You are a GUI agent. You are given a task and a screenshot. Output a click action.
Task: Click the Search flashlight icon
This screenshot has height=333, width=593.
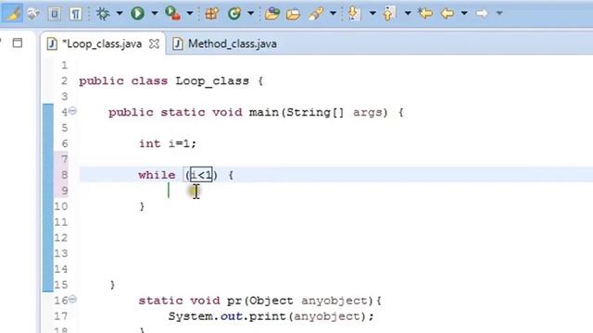(x=316, y=14)
